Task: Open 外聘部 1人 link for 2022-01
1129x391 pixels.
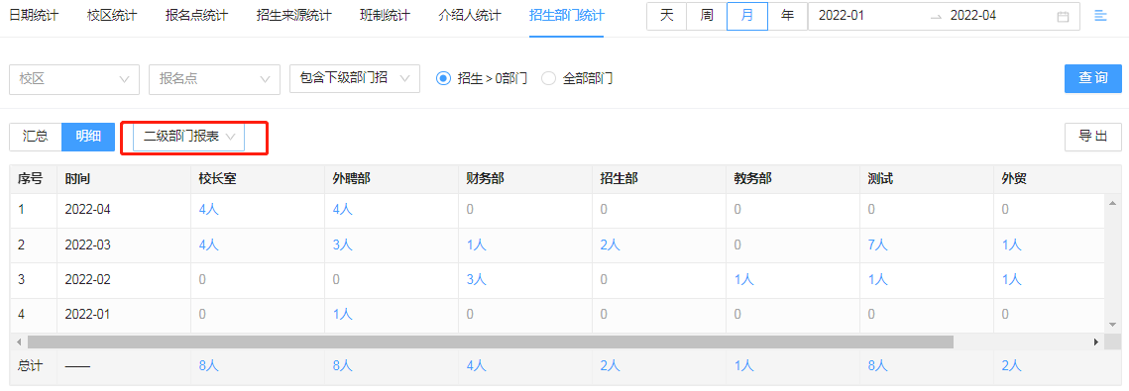Action: (x=342, y=314)
